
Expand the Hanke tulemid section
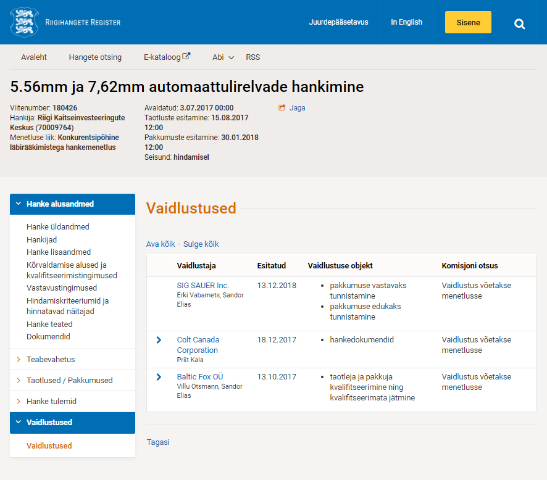pyautogui.click(x=51, y=402)
